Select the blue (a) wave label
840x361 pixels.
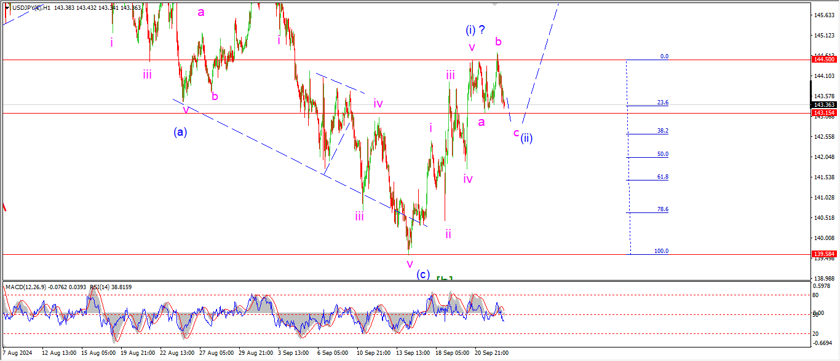click(180, 131)
